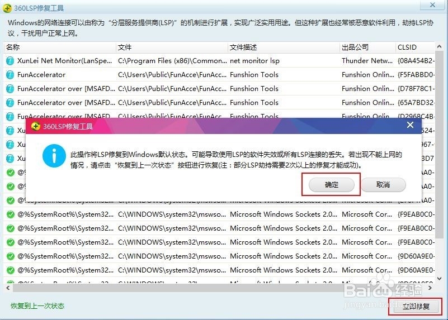Click 恢复到上一次状态 link
This screenshot has height=320, width=448.
(x=37, y=305)
